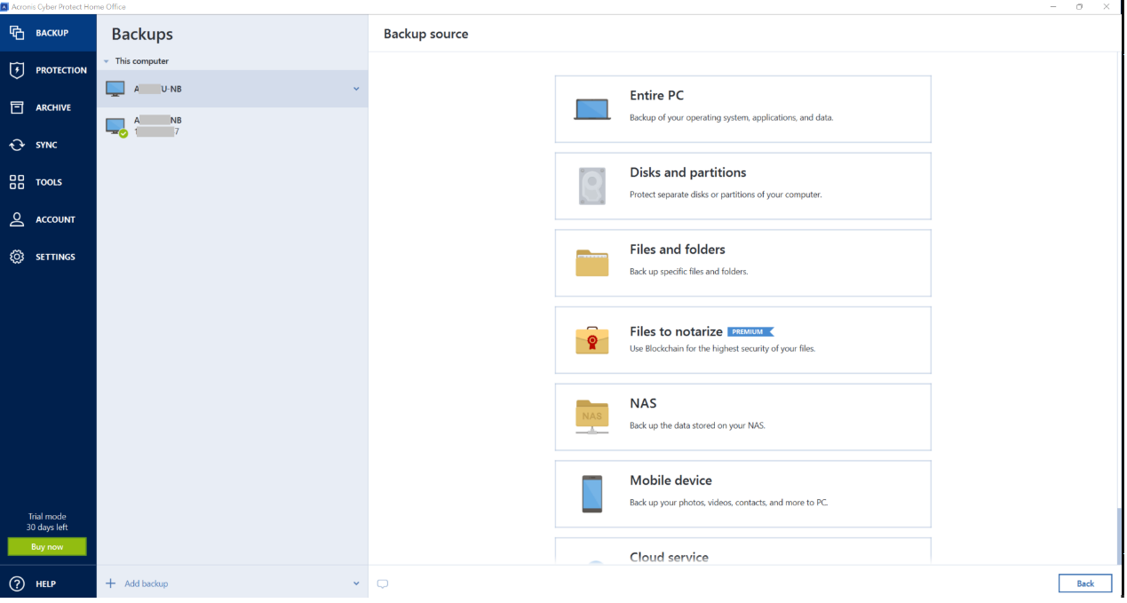Select the Disks and partitions drive icon
This screenshot has width=1127, height=603.
coord(592,186)
